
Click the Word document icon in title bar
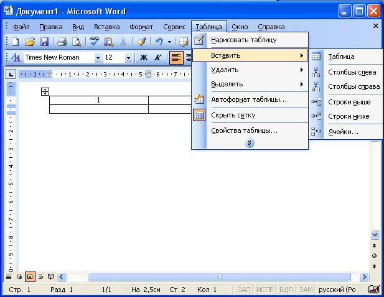[8, 11]
